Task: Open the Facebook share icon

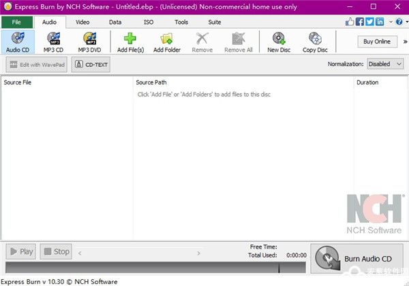Action: point(360,22)
